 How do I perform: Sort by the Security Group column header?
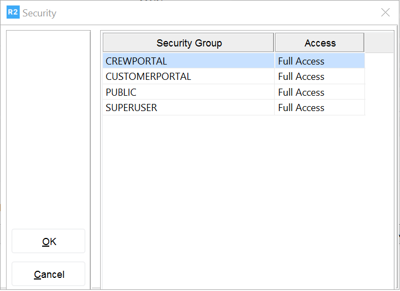(189, 43)
